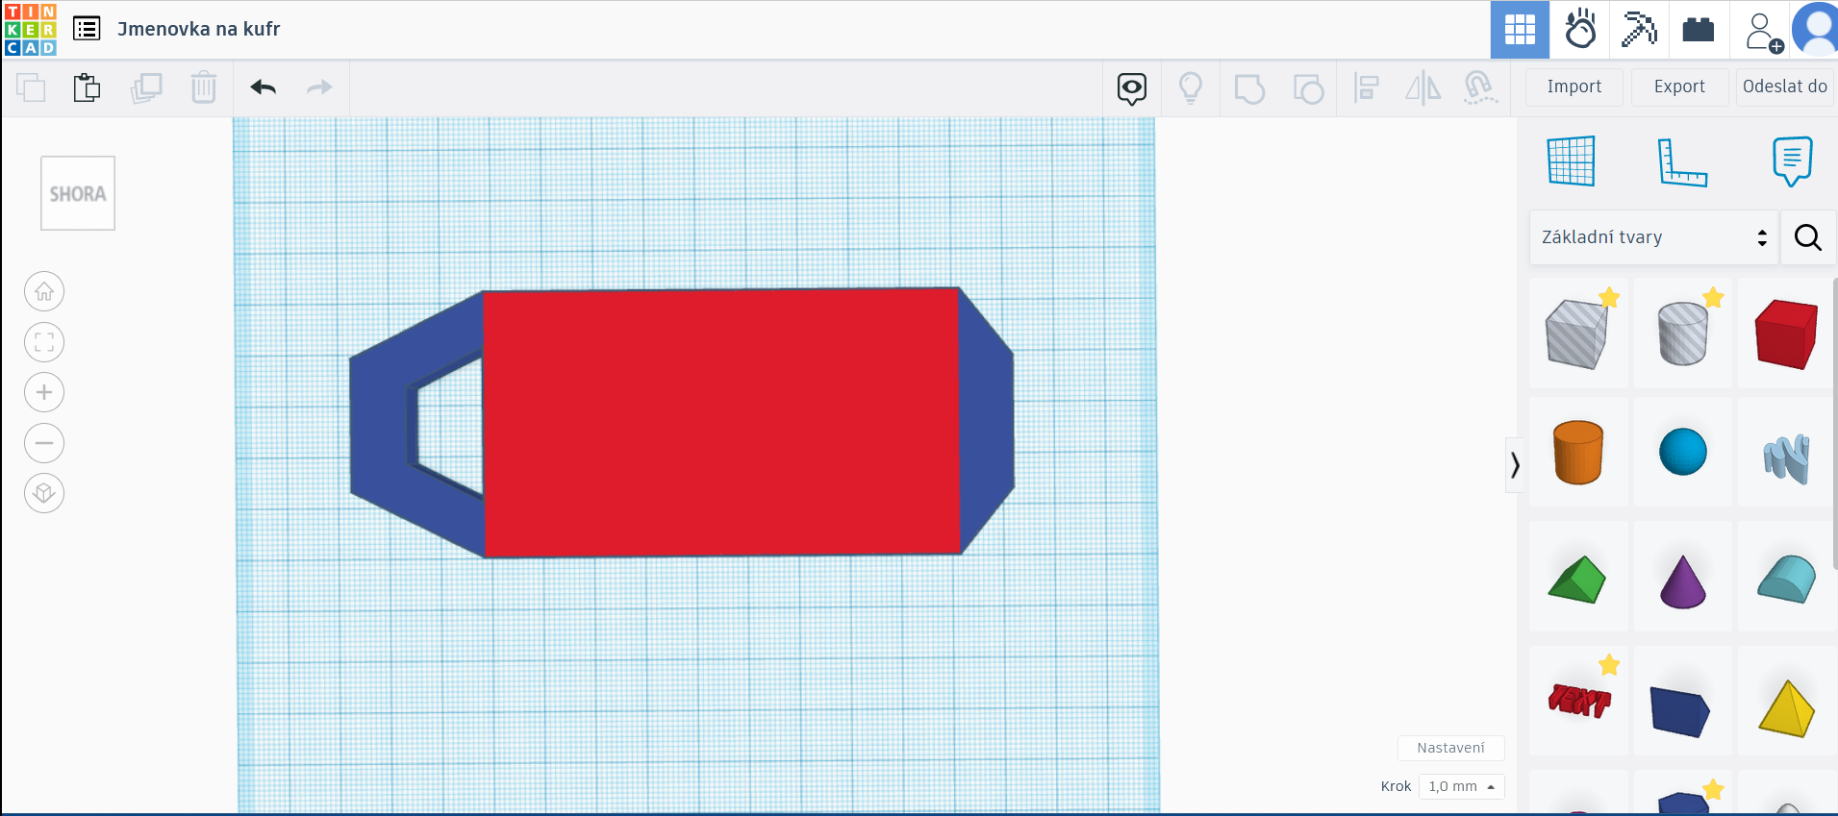Viewport: 1838px width, 816px height.
Task: Click the Export button
Action: pos(1679,87)
